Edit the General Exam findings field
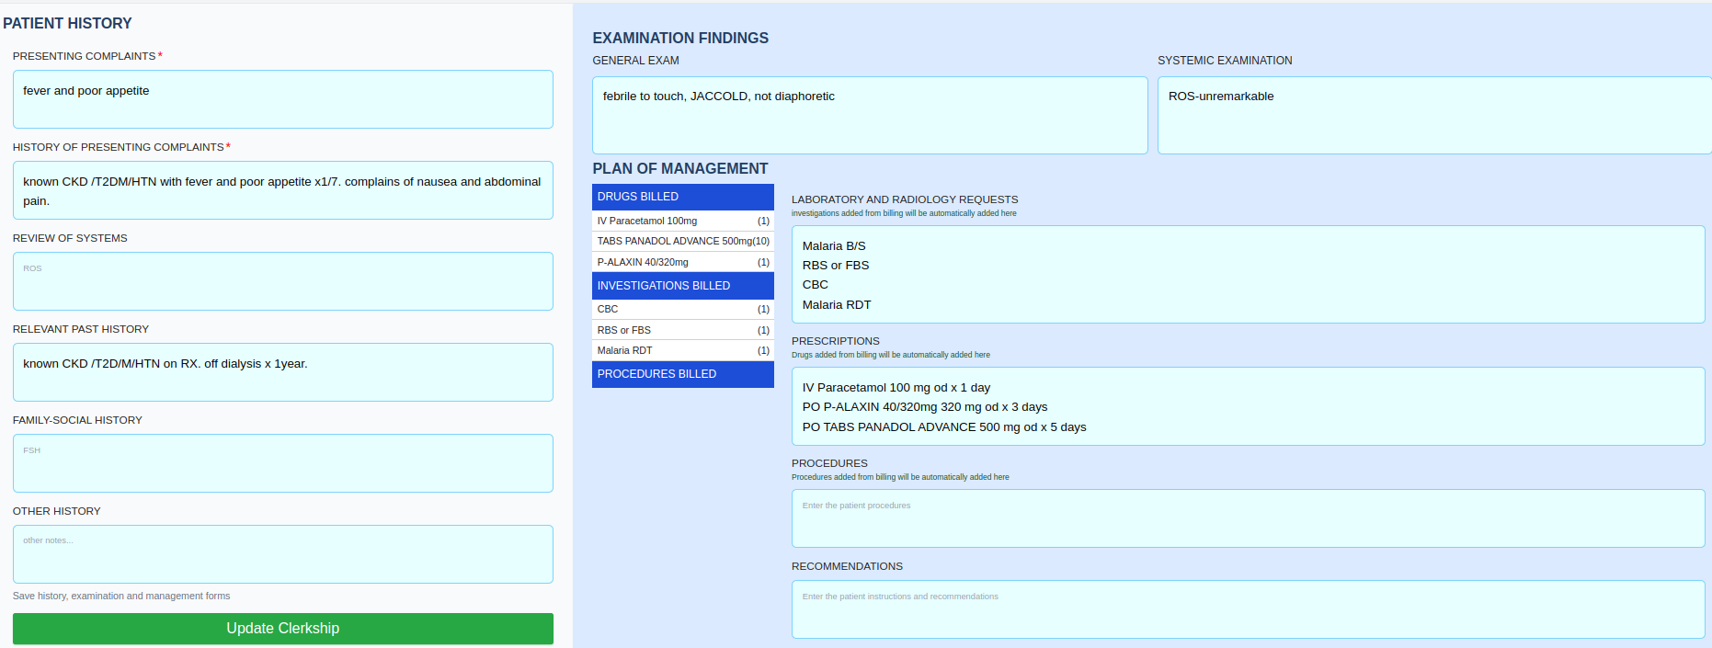The width and height of the screenshot is (1712, 648). coord(870,115)
